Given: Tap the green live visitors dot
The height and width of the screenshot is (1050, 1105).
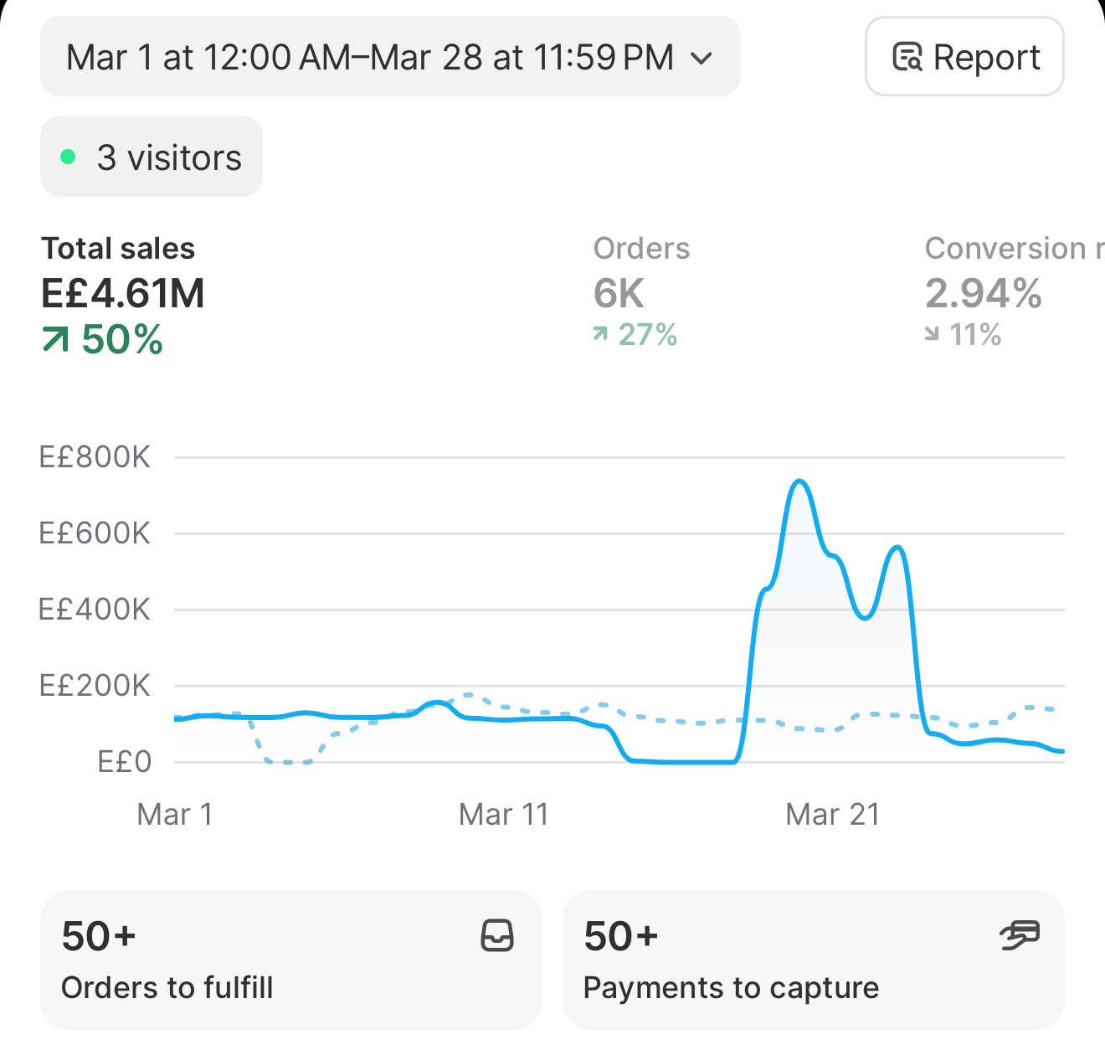Looking at the screenshot, I should (69, 157).
